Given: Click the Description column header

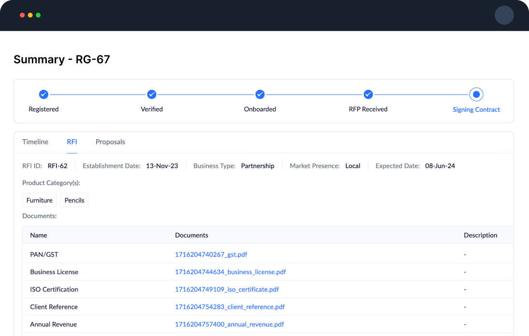Looking at the screenshot, I should pyautogui.click(x=480, y=235).
